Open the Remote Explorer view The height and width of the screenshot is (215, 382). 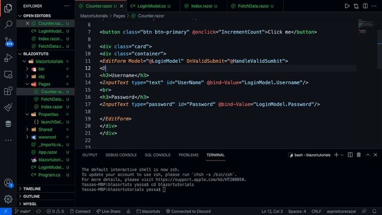(x=8, y=74)
